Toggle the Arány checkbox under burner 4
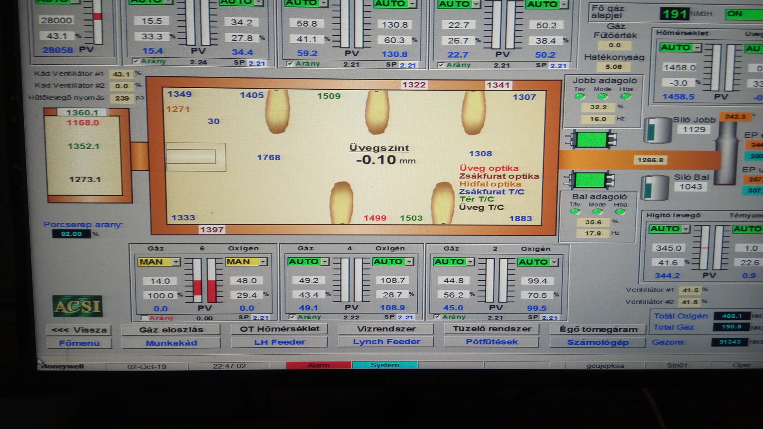The height and width of the screenshot is (429, 763). click(292, 317)
